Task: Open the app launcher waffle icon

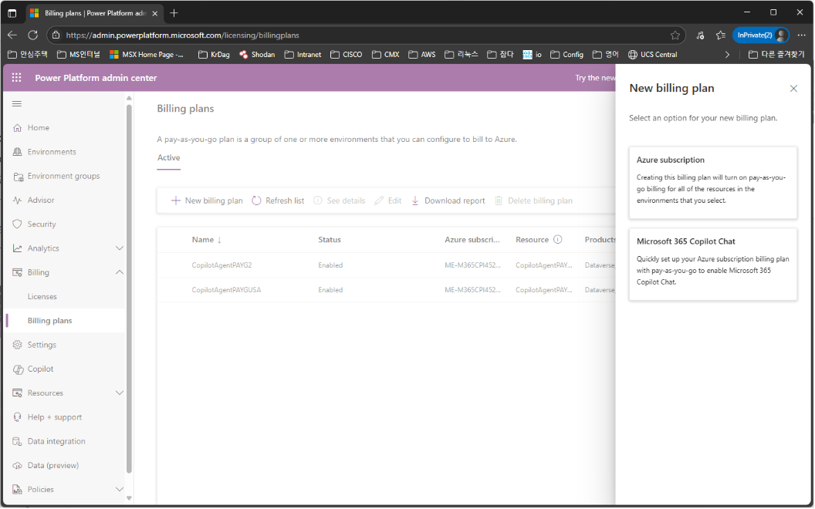Action: click(x=17, y=78)
